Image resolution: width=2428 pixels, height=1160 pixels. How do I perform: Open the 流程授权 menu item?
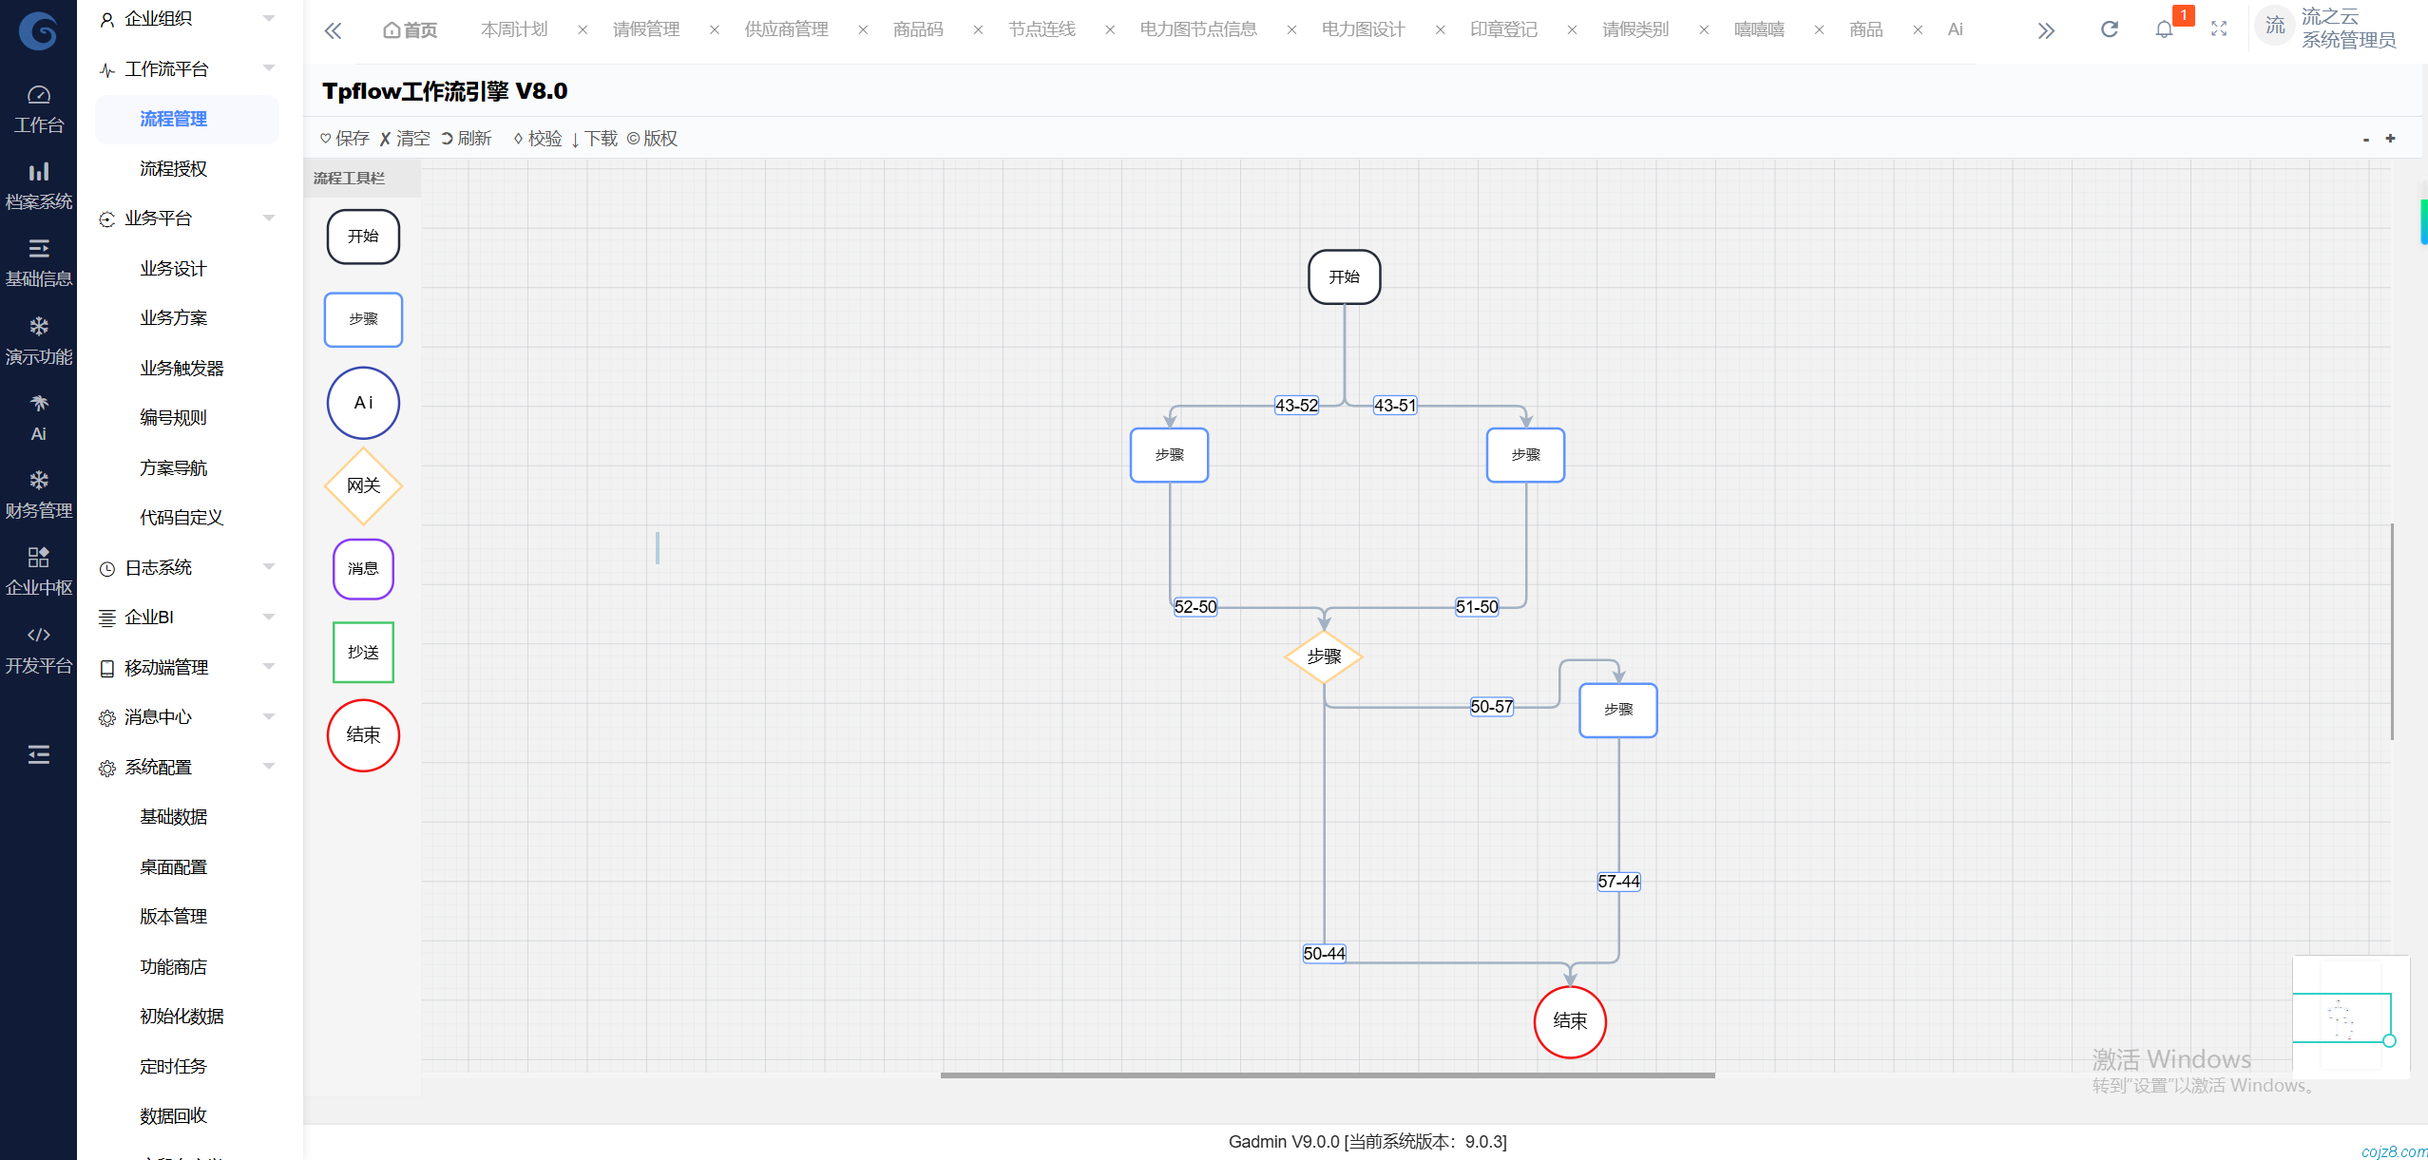click(x=173, y=168)
